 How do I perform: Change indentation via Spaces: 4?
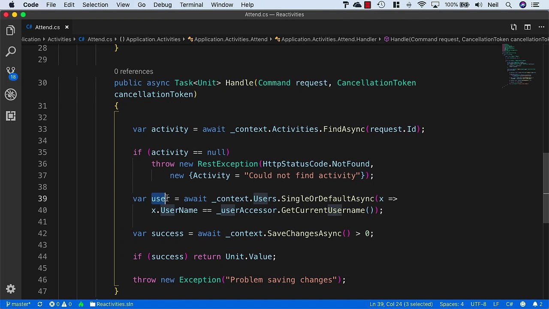click(452, 304)
